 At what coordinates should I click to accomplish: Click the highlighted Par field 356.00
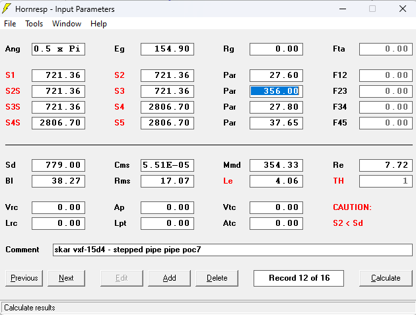click(276, 91)
